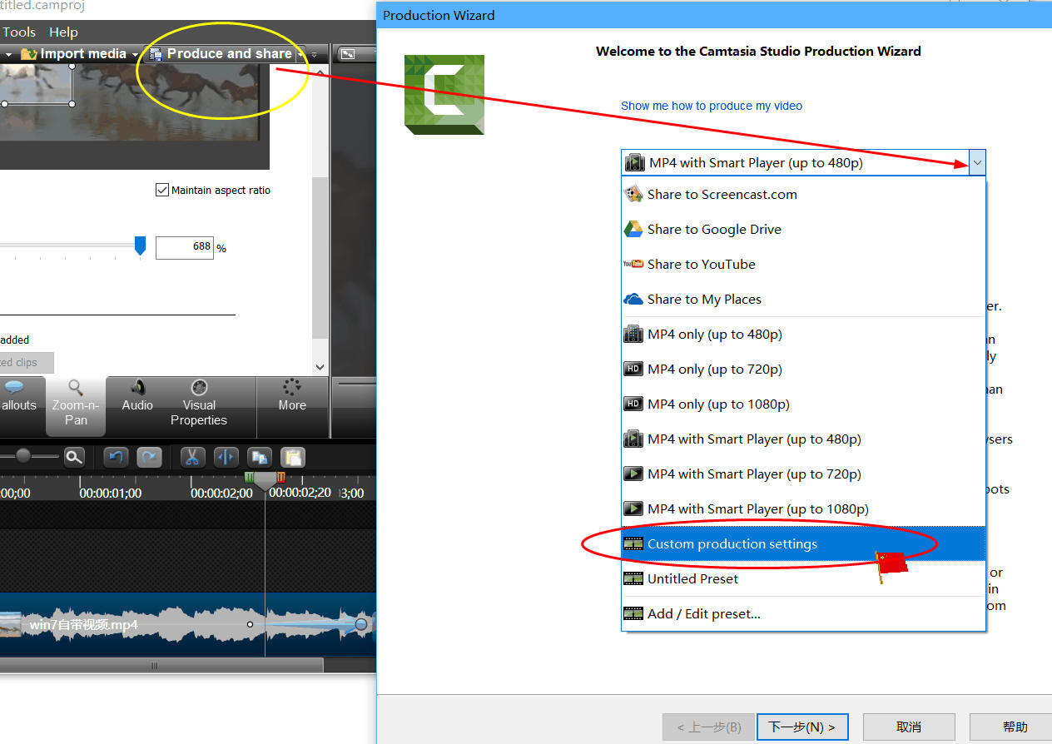Click the MP4 with Smart Player combo box
This screenshot has width=1052, height=744.
pyautogui.click(x=803, y=163)
